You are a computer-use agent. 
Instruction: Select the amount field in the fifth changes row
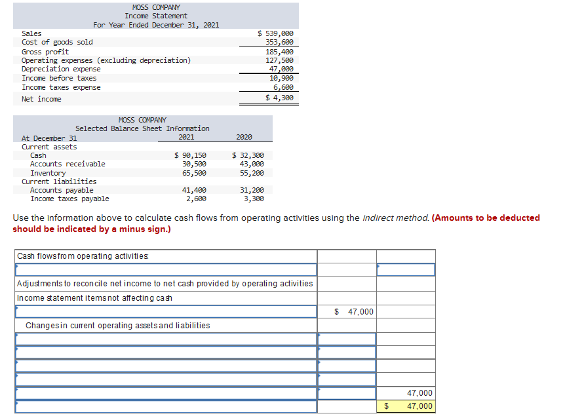pyautogui.click(x=347, y=393)
